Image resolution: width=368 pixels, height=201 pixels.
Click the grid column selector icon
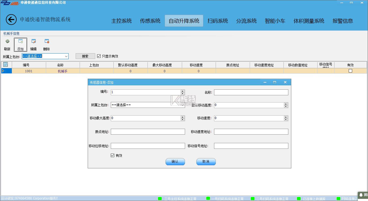(5, 65)
